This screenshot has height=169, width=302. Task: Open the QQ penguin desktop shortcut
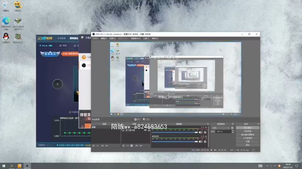coord(6,38)
